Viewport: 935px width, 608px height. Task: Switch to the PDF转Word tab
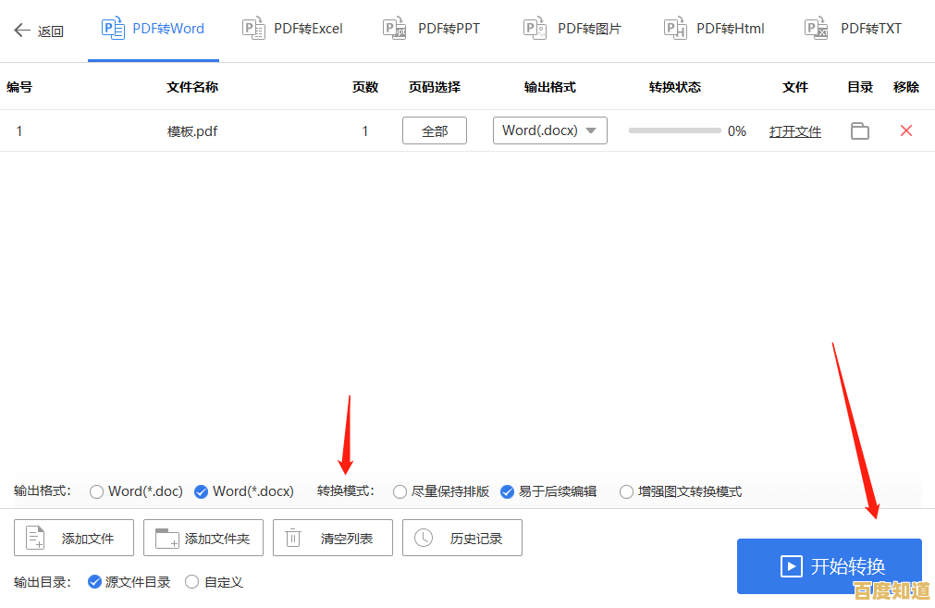click(153, 28)
